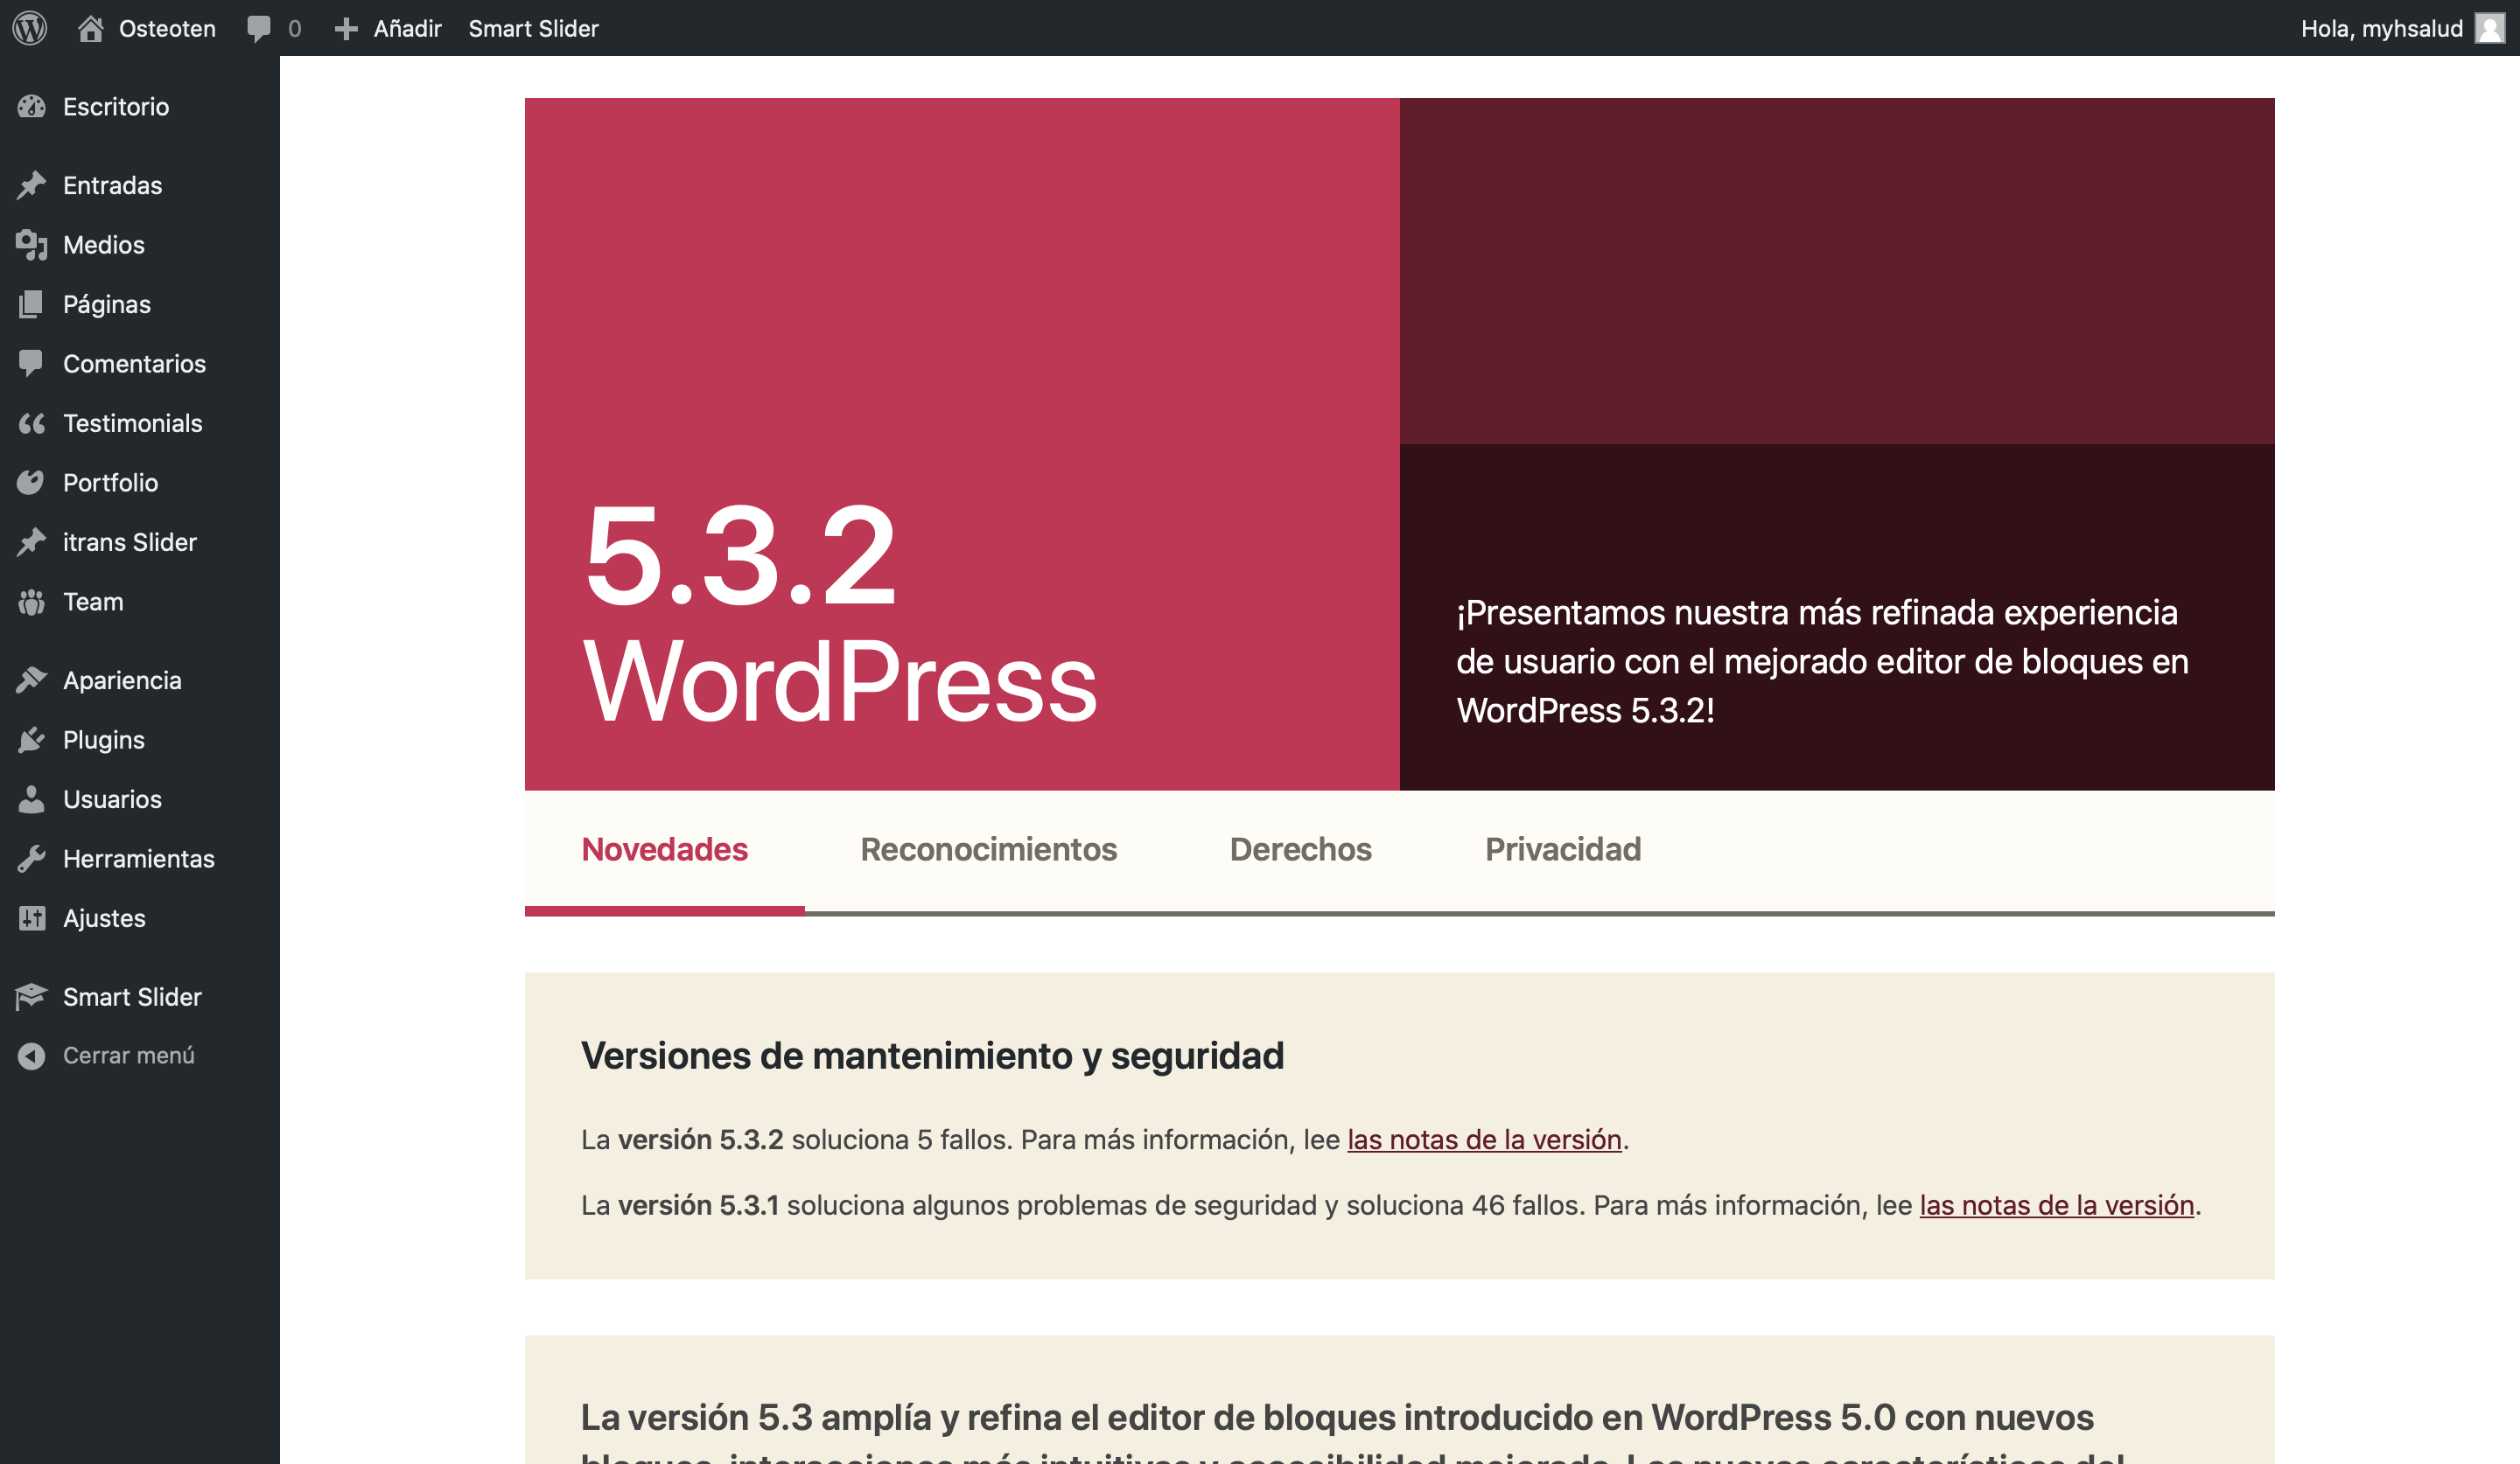Click the Testimonials quote icon

tap(32, 423)
